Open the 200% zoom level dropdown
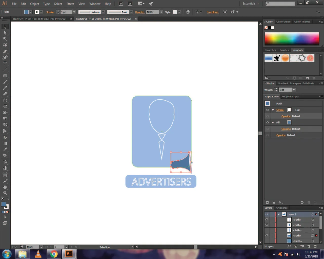The image size is (324, 259). click(41, 247)
